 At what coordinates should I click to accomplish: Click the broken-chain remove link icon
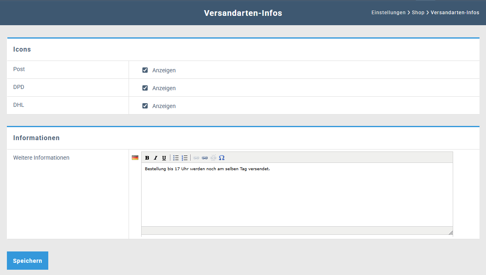(213, 158)
